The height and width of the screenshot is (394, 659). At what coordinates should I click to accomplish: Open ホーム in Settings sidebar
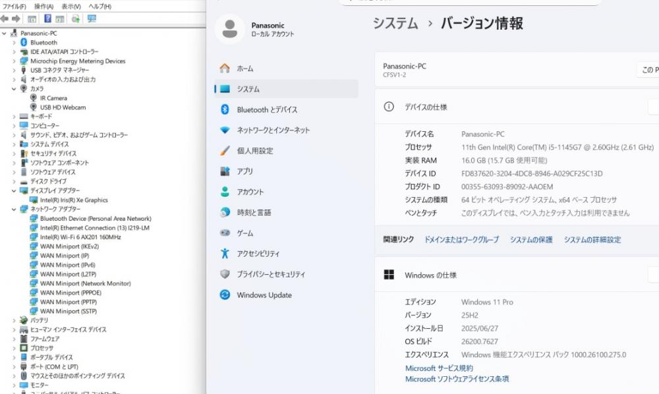coord(286,69)
